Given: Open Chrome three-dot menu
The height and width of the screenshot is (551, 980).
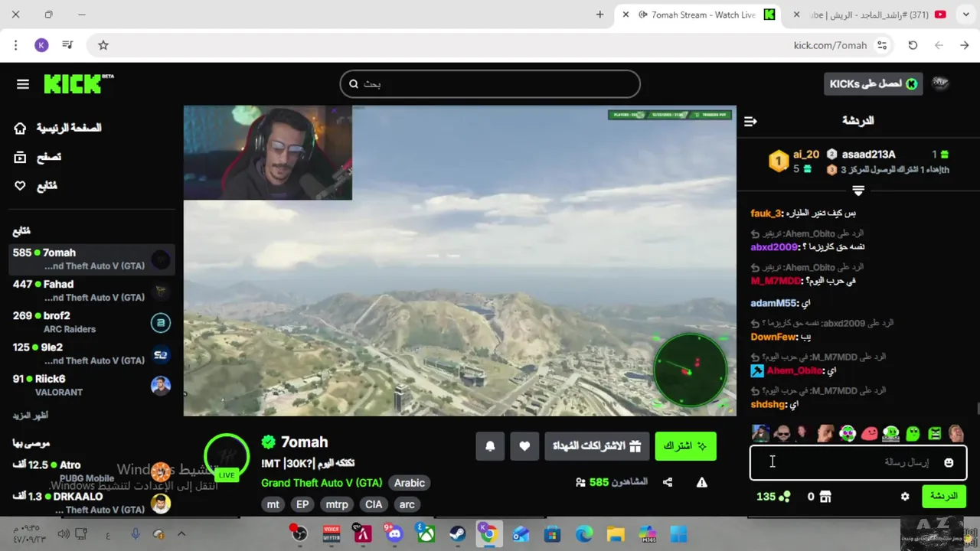Looking at the screenshot, I should (15, 45).
